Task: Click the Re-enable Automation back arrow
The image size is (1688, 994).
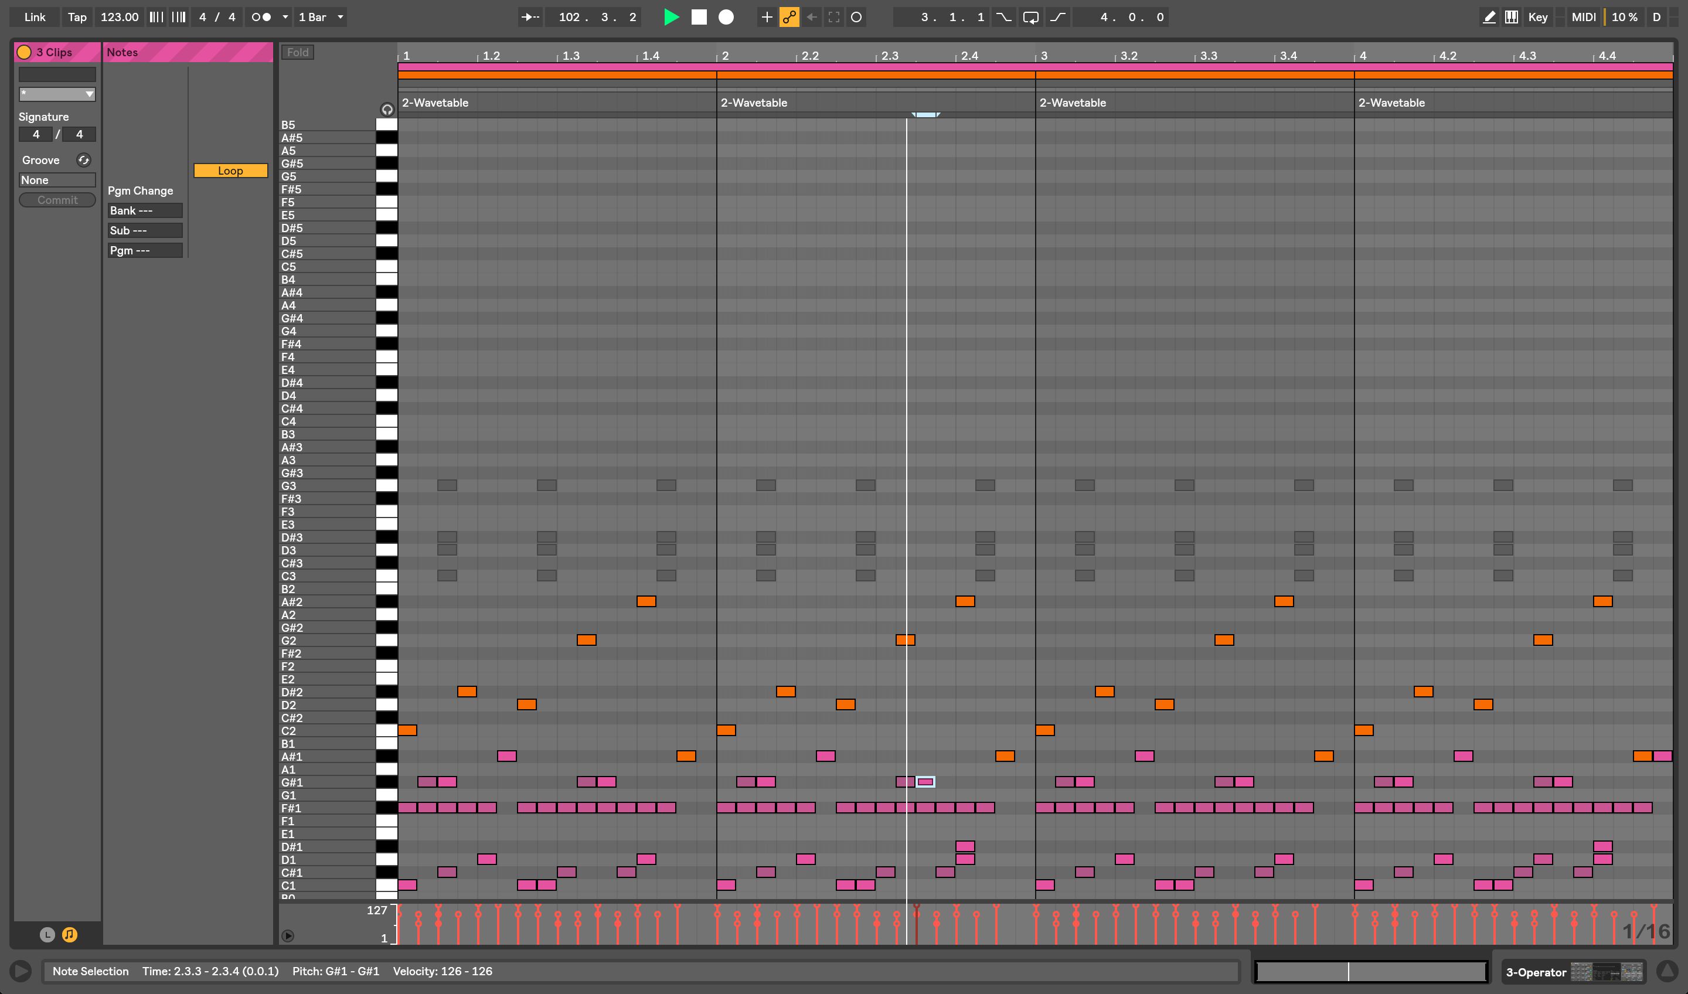Action: (811, 18)
